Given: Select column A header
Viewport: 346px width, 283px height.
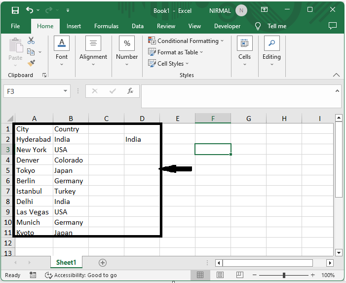Looking at the screenshot, I should [34, 119].
